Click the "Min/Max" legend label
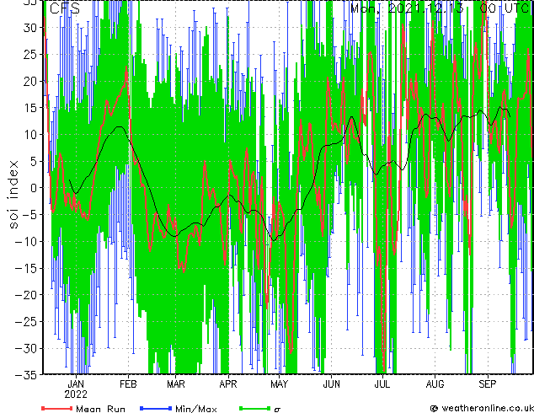The image size is (534, 413). [x=196, y=409]
